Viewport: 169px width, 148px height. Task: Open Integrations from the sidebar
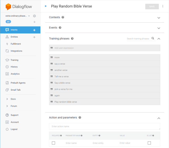tap(16, 51)
